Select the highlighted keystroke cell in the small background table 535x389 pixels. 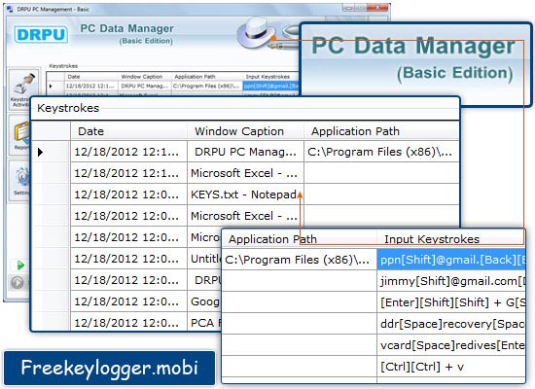(x=271, y=86)
